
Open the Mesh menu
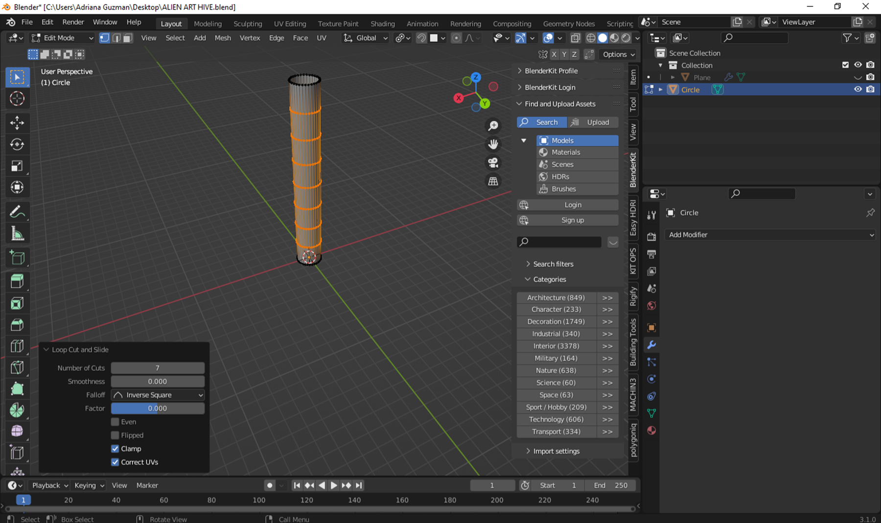click(x=223, y=38)
